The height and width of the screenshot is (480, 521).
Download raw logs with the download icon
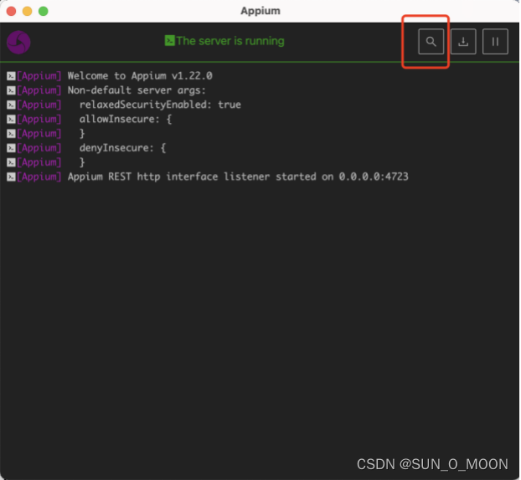coord(463,42)
